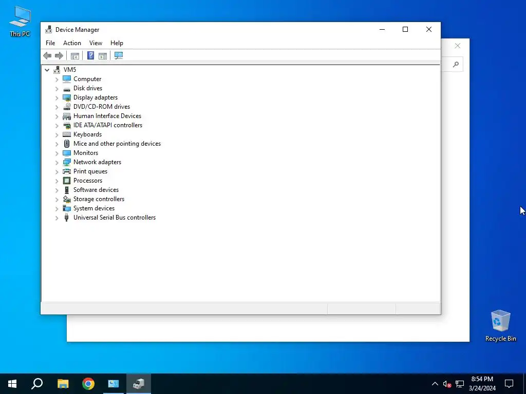Click the muted volume tray icon

[x=447, y=384]
